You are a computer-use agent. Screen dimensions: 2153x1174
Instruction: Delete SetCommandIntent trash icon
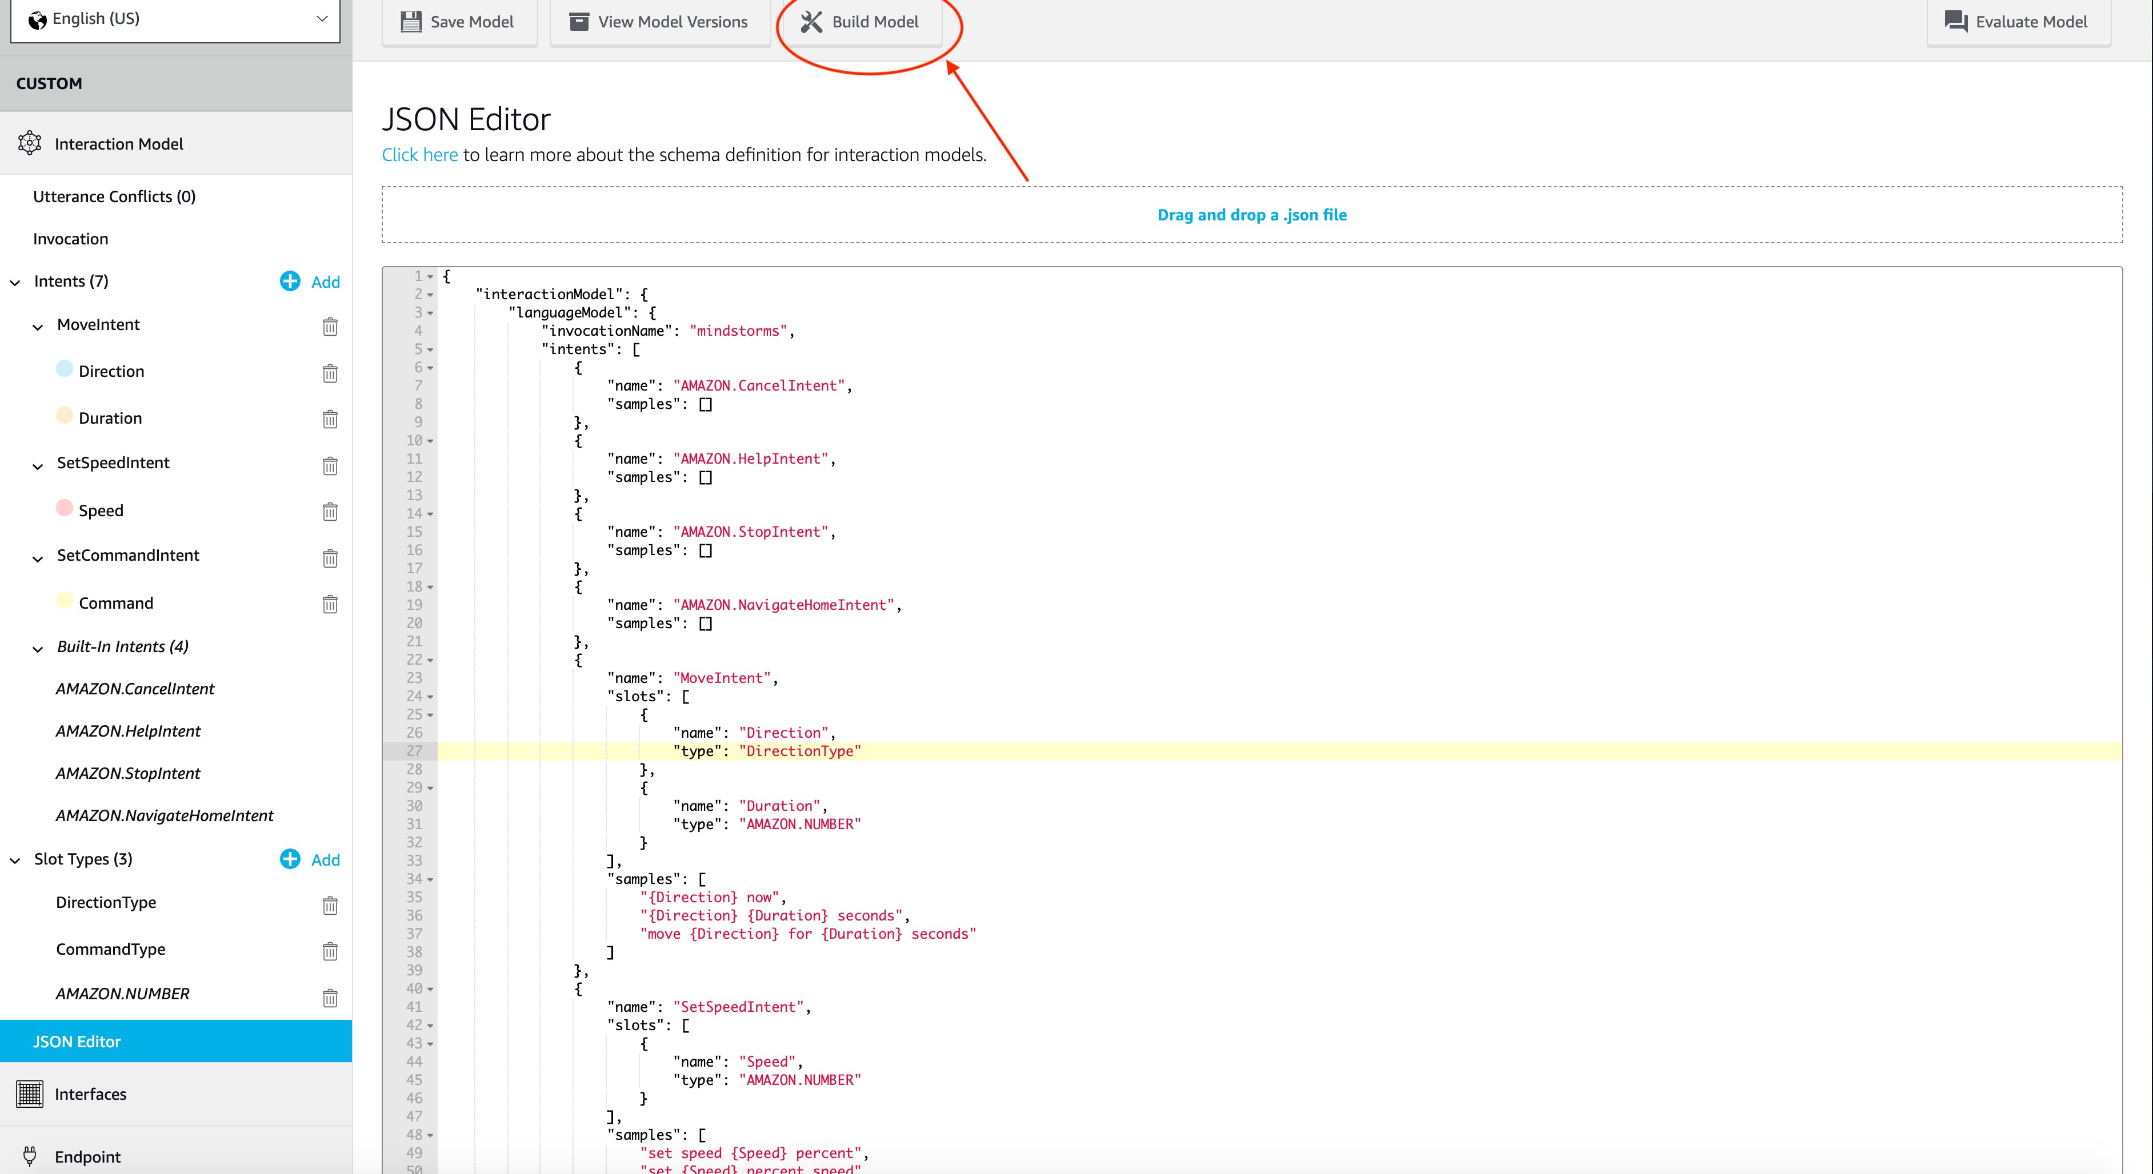pyautogui.click(x=330, y=558)
